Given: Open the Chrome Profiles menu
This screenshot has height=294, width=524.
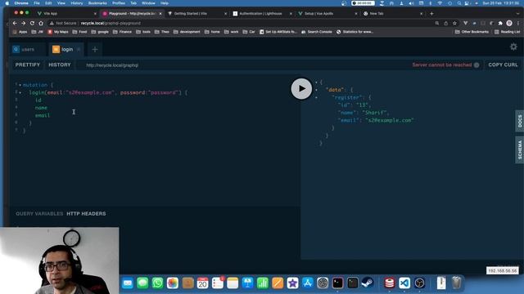Looking at the screenshot, I should 118,3.
